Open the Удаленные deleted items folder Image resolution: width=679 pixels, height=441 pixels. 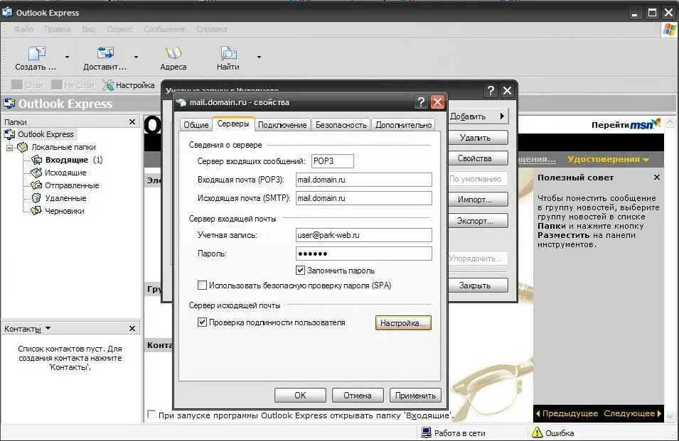[65, 198]
